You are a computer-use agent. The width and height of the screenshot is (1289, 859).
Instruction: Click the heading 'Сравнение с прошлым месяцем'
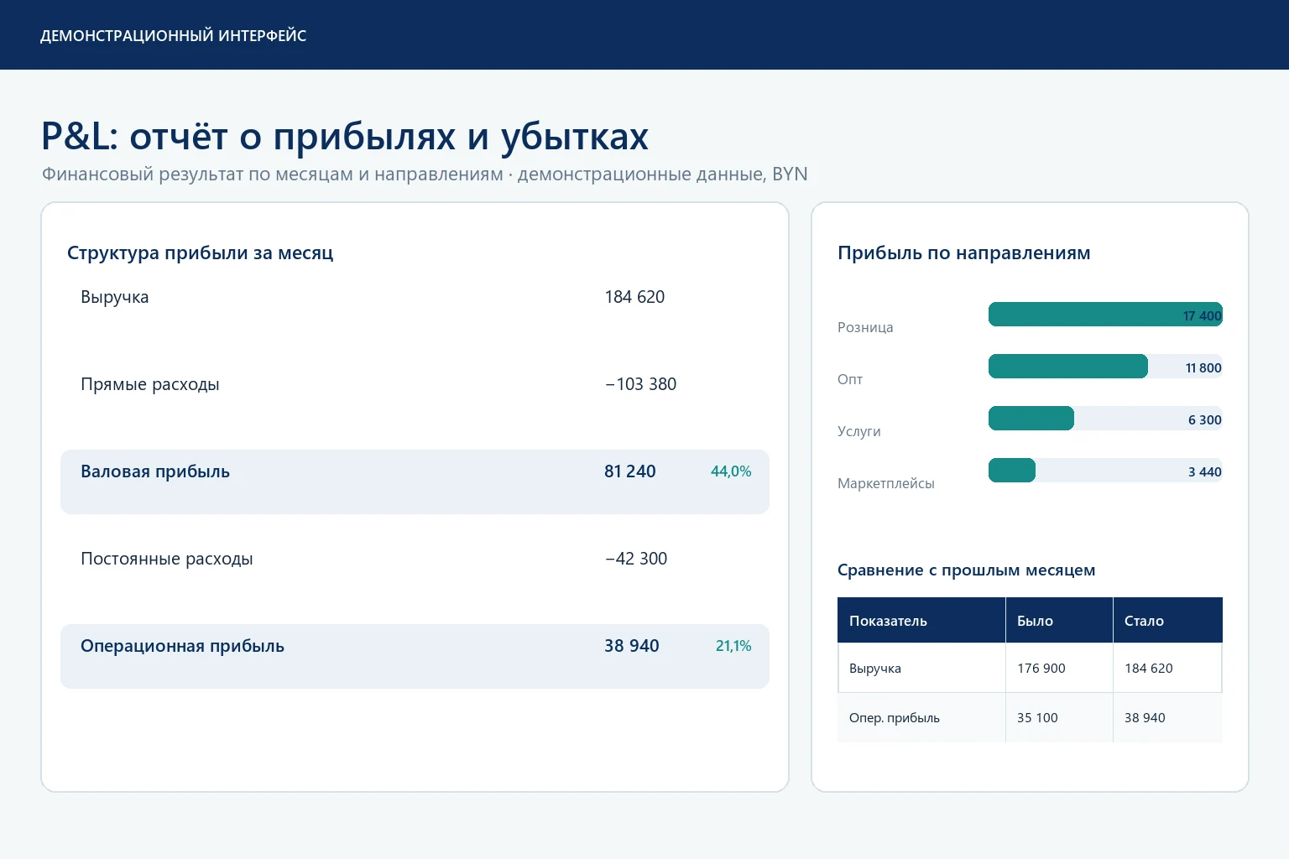[967, 570]
